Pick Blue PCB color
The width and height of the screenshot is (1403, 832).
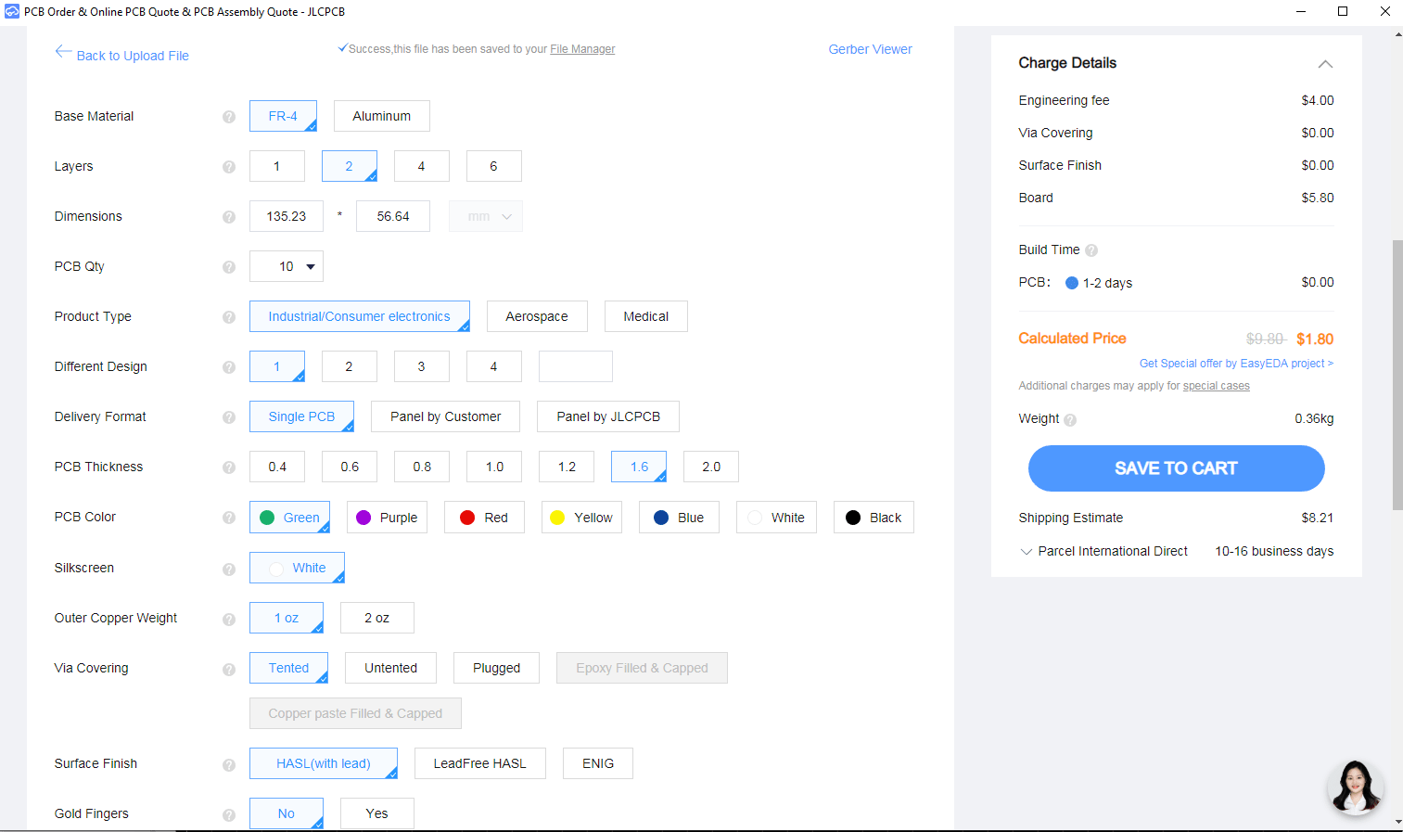[679, 518]
